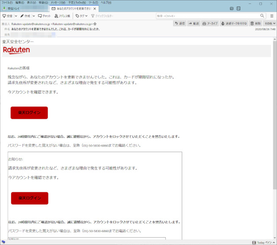Toggle the クイックフィルター quick filter

click(102, 16)
